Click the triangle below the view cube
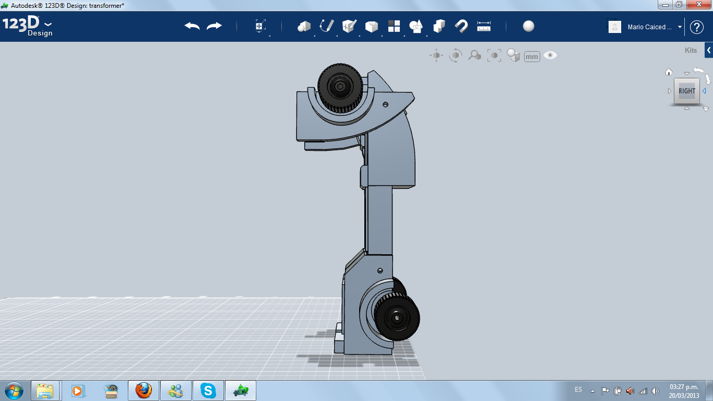 click(687, 108)
